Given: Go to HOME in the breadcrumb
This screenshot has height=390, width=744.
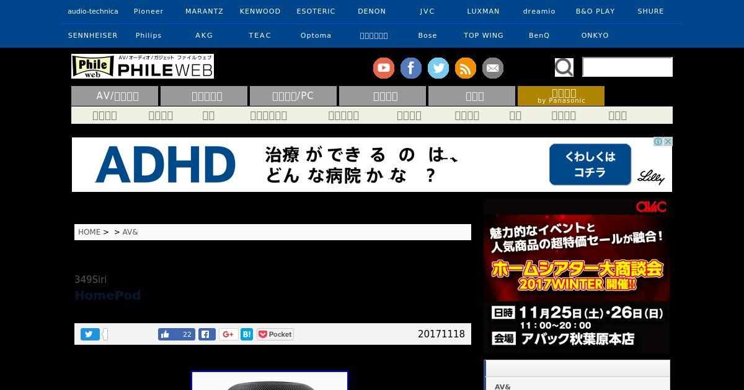Looking at the screenshot, I should 89,232.
